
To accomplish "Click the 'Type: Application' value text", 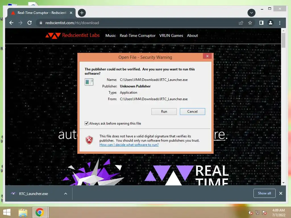I will click(x=128, y=93).
